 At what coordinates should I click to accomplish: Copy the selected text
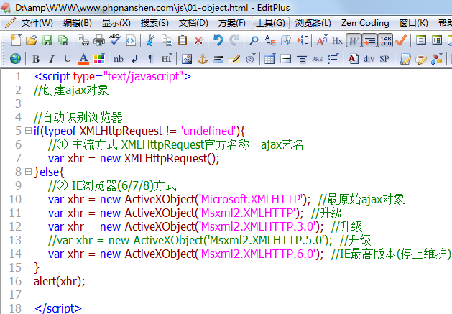click(167, 41)
